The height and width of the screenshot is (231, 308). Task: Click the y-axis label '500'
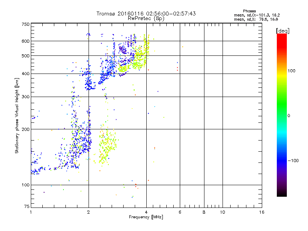tap(25, 56)
